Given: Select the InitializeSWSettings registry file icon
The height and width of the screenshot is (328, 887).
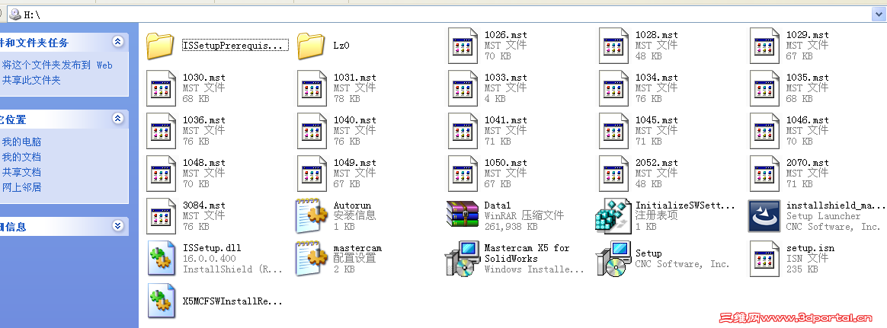Looking at the screenshot, I should [613, 215].
